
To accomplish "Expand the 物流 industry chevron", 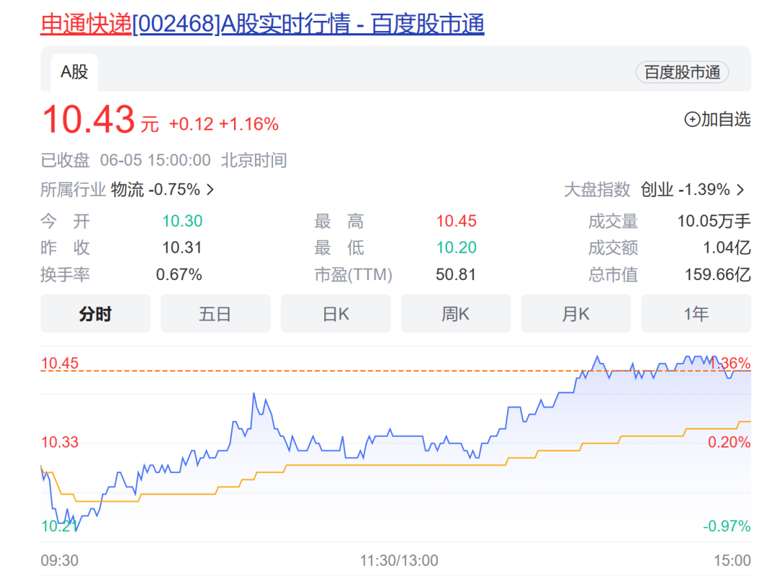I will pos(210,190).
